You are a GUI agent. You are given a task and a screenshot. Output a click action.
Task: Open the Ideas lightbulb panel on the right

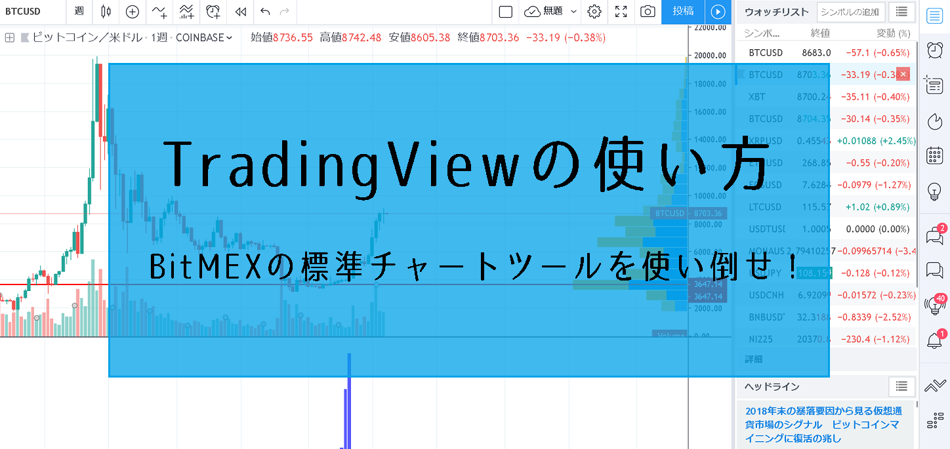point(934,190)
